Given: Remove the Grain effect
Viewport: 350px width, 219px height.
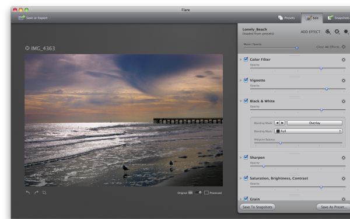Looking at the screenshot, I should pos(344,199).
